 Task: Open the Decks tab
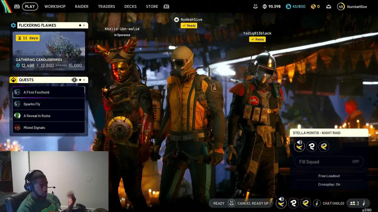pyautogui.click(x=130, y=6)
